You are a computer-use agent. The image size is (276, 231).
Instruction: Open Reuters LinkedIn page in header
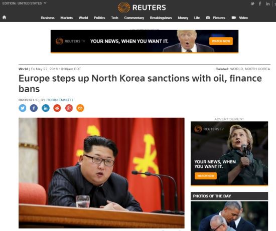(268, 4)
